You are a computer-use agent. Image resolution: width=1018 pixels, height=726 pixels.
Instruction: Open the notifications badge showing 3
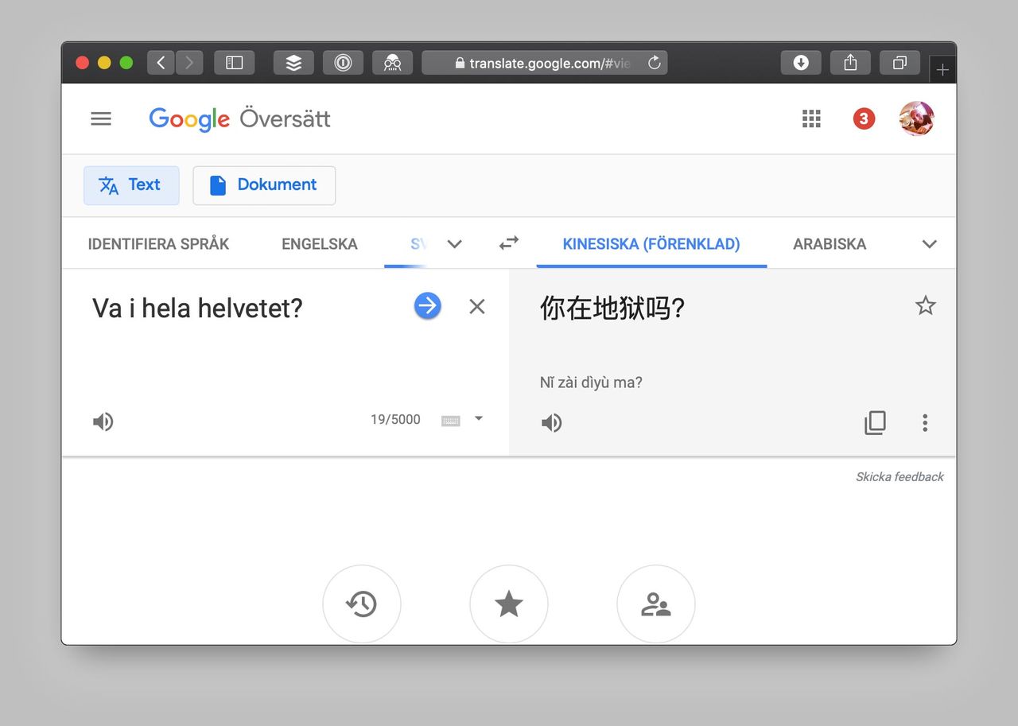click(864, 118)
